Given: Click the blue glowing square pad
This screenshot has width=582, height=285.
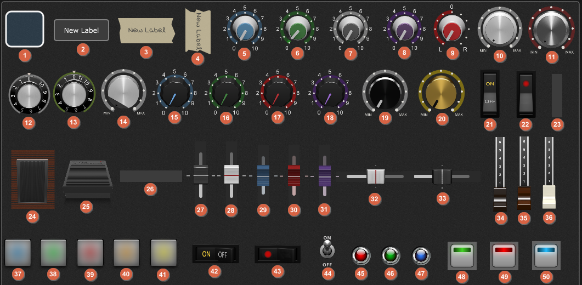Looking at the screenshot, I should point(18,253).
